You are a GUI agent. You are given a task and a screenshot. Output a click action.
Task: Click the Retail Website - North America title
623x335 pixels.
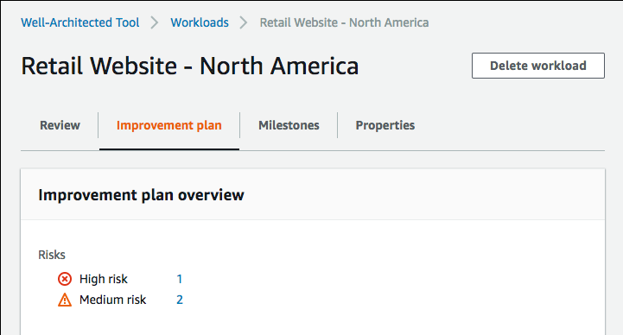190,66
